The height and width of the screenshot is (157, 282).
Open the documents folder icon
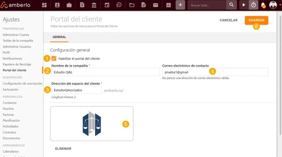point(132,5)
